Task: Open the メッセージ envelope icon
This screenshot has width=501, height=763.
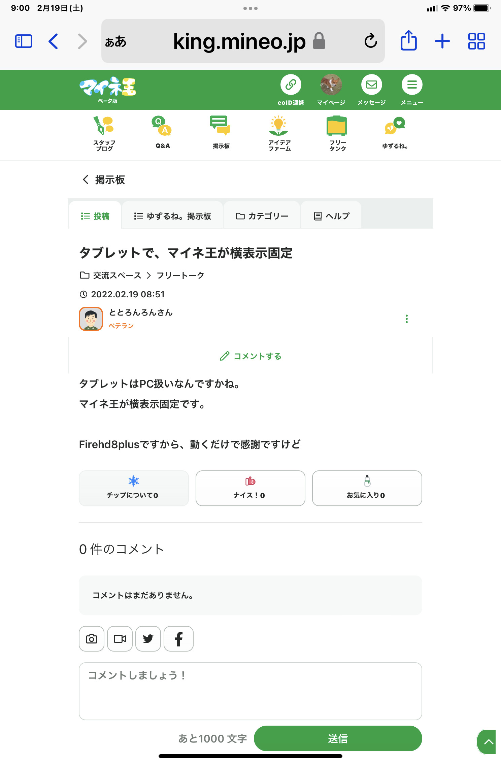Action: pyautogui.click(x=371, y=85)
